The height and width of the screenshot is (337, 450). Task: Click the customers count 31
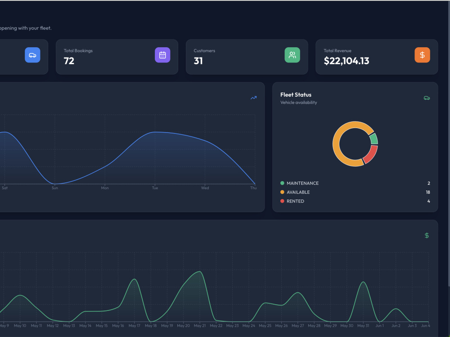(198, 61)
